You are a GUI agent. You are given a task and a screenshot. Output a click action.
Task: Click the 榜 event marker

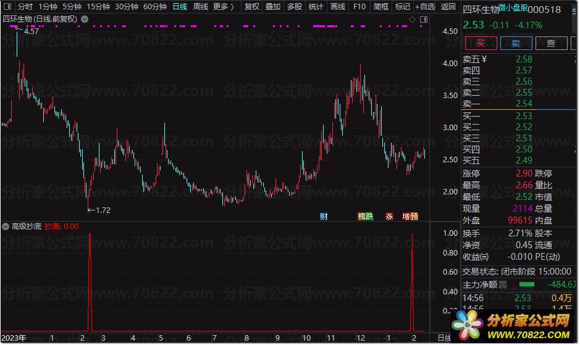(361, 216)
